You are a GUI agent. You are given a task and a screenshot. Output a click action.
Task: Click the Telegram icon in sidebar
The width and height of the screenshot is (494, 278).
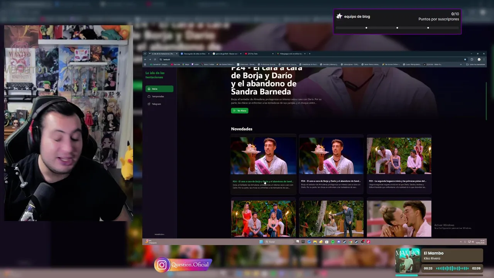click(x=149, y=104)
